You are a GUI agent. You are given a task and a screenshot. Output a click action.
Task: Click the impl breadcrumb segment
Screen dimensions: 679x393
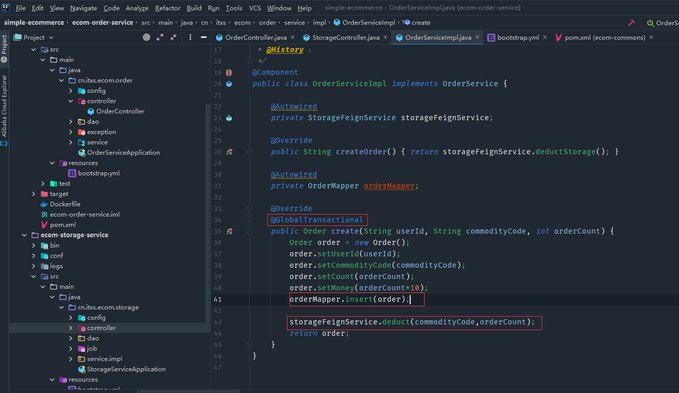tap(319, 23)
